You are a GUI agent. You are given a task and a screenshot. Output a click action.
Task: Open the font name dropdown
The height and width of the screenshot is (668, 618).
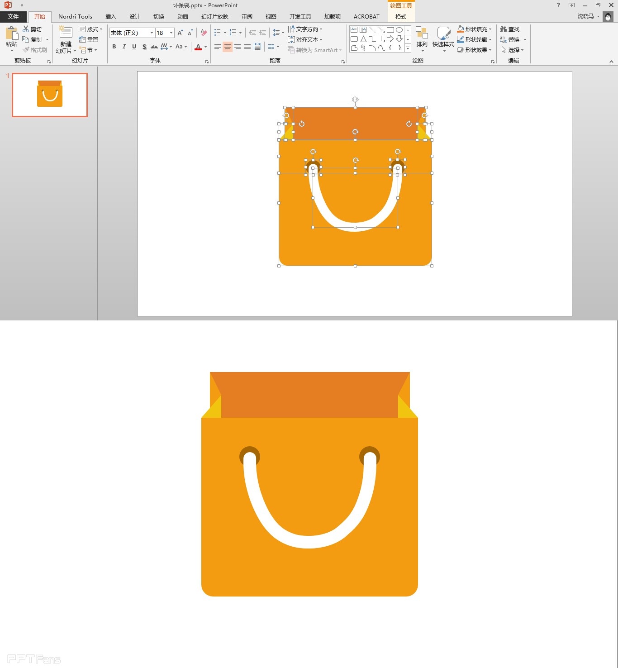pyautogui.click(x=152, y=33)
